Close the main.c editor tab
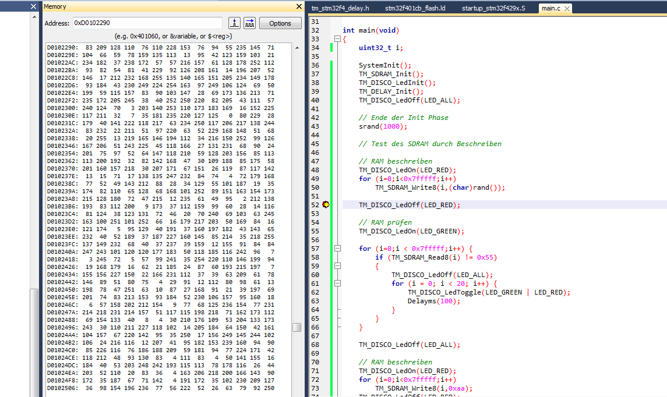 click(566, 8)
